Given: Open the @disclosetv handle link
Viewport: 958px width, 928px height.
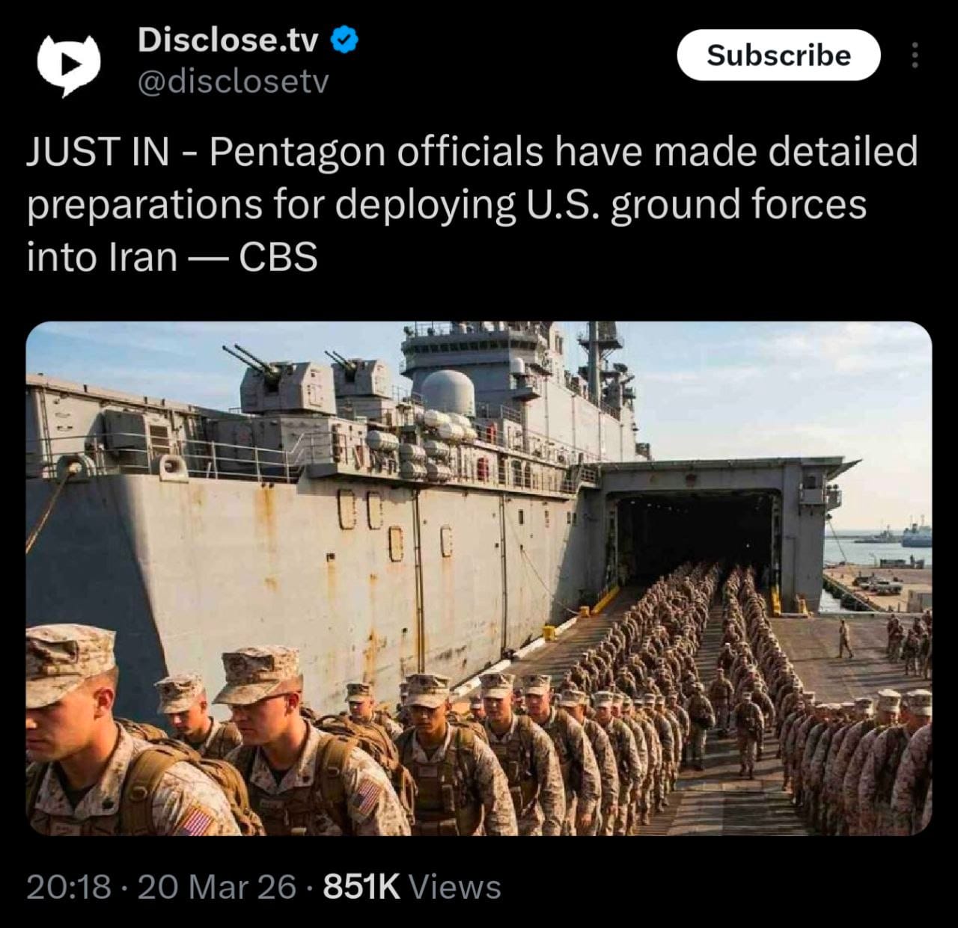Looking at the screenshot, I should click(x=233, y=82).
